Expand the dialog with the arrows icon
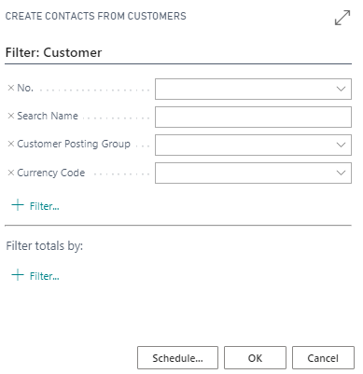363x374 pixels. (342, 18)
